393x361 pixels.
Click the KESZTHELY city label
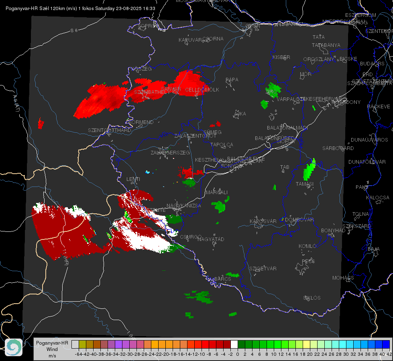pos(209,160)
